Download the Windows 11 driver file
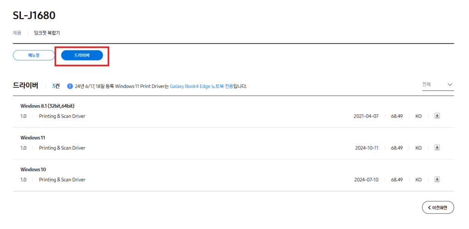 437,148
